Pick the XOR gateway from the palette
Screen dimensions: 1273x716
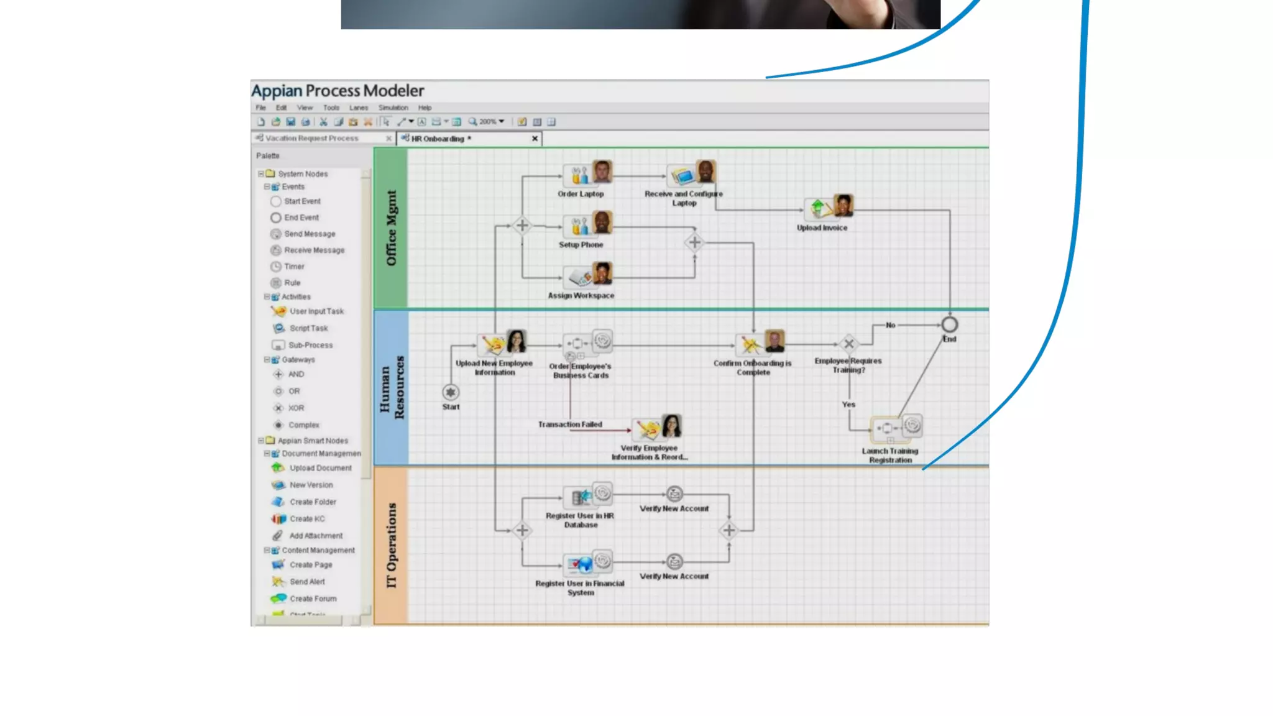pos(295,408)
